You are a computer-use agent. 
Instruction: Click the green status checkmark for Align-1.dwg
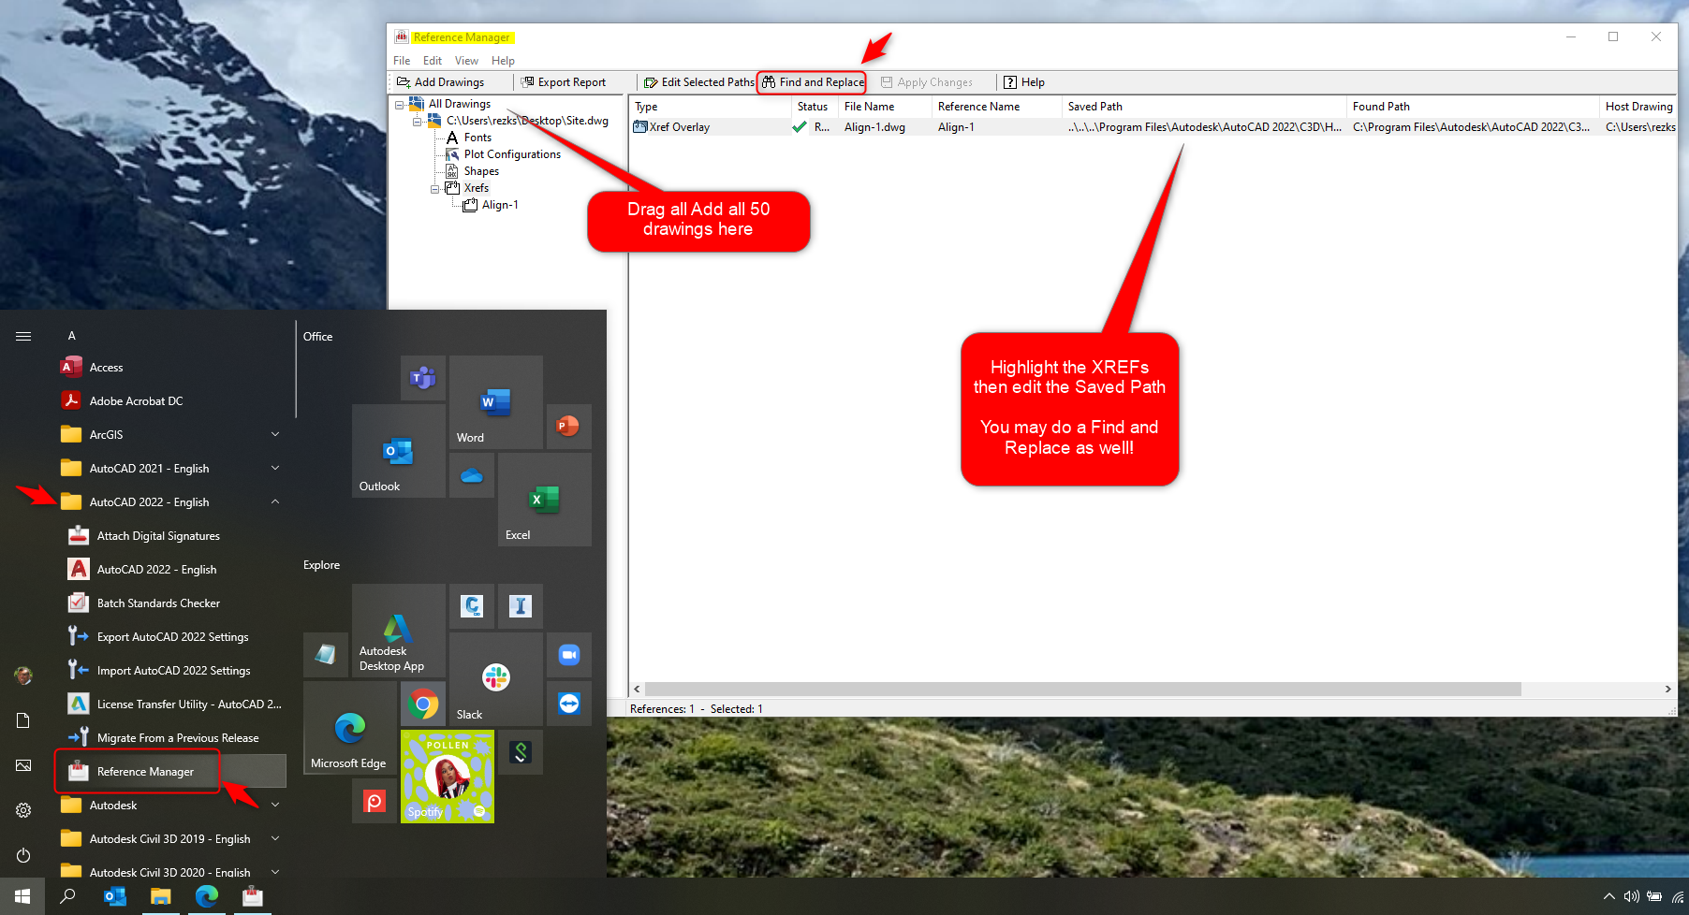800,127
